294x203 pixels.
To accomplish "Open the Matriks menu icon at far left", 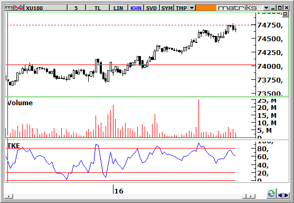I will pos(9,8).
